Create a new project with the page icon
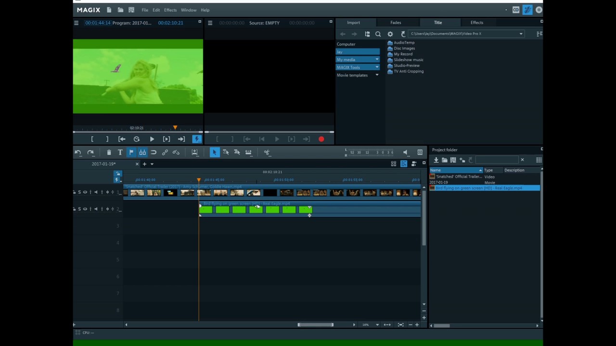The width and height of the screenshot is (616, 346). (x=109, y=10)
